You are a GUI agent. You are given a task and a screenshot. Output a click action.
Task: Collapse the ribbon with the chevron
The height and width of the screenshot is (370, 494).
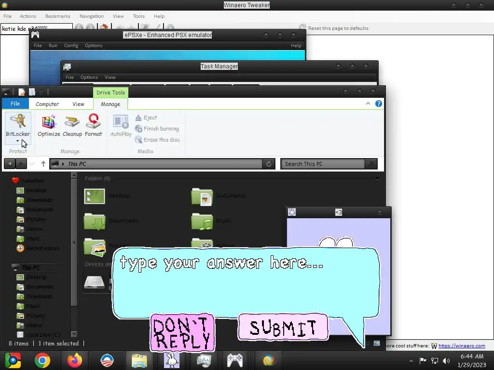pos(368,104)
